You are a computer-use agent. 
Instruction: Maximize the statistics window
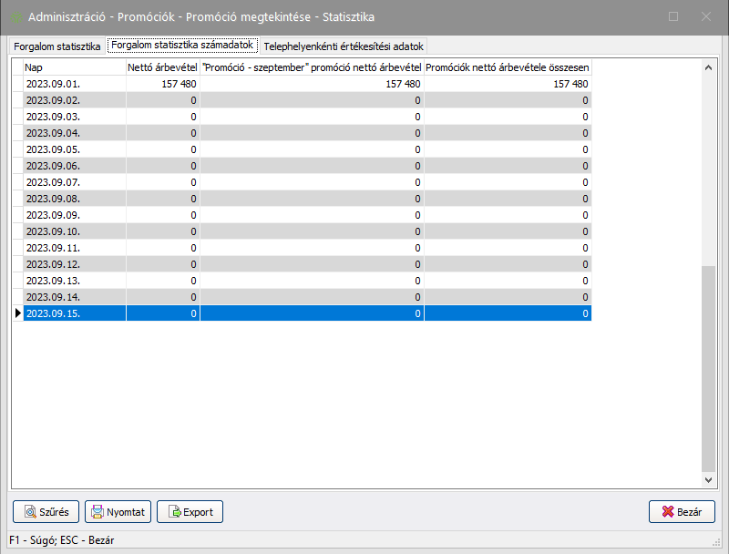[x=673, y=16]
